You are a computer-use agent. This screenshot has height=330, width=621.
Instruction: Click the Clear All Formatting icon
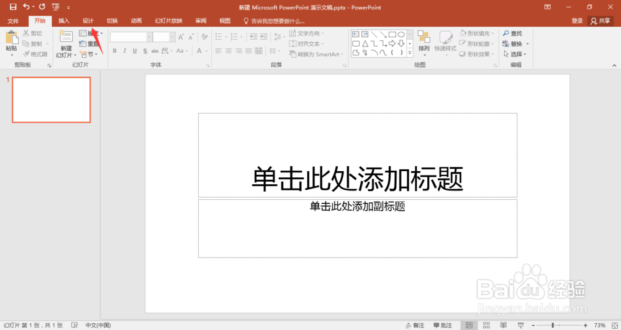click(x=204, y=37)
